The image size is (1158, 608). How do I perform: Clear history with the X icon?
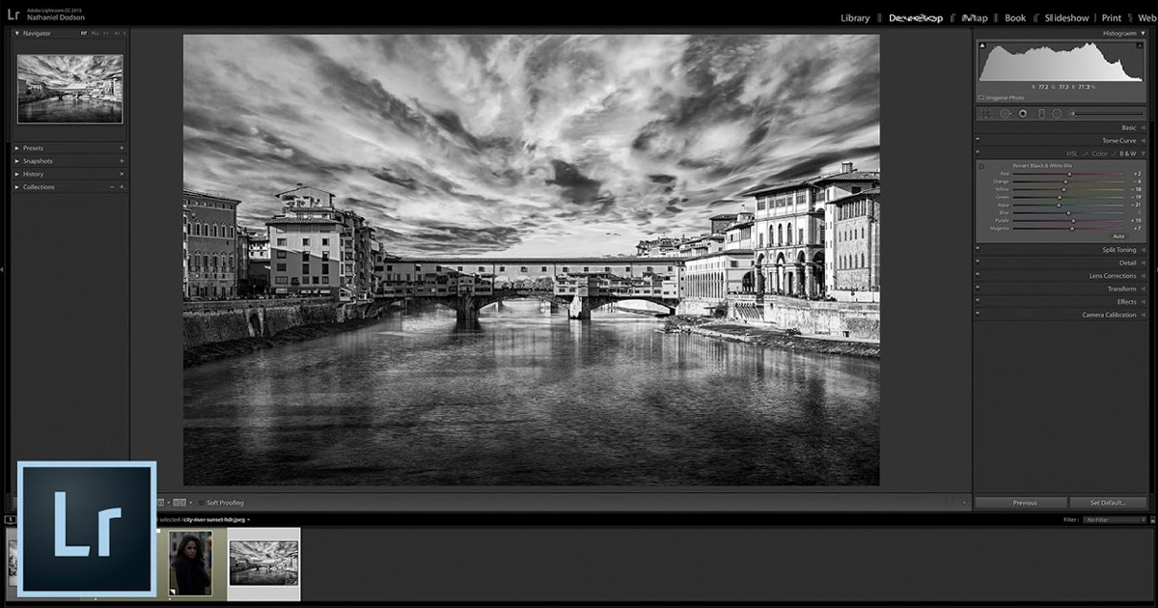(122, 174)
